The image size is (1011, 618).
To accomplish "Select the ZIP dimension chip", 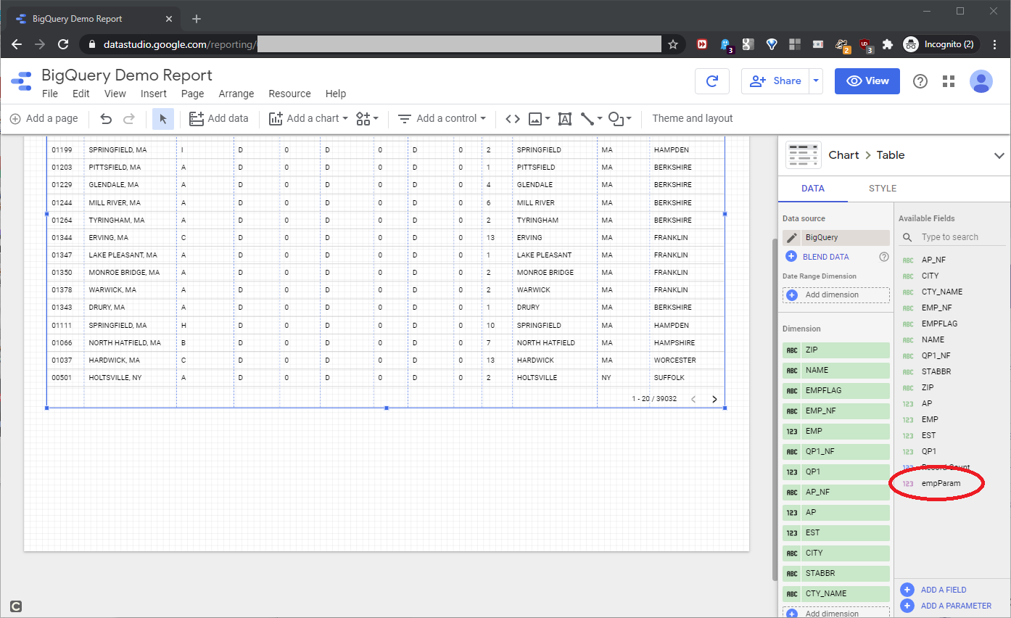I will pos(835,350).
